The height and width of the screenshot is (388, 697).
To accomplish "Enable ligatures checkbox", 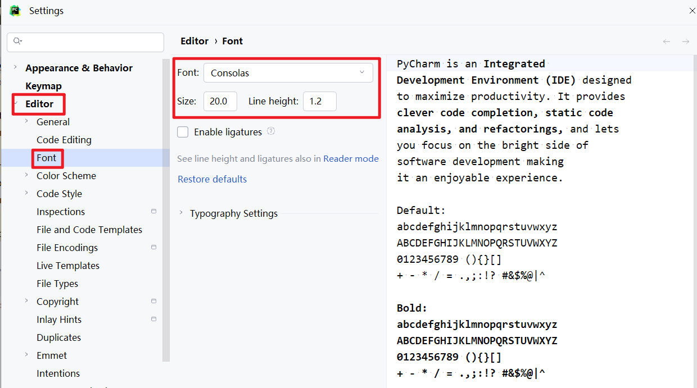I will 183,132.
